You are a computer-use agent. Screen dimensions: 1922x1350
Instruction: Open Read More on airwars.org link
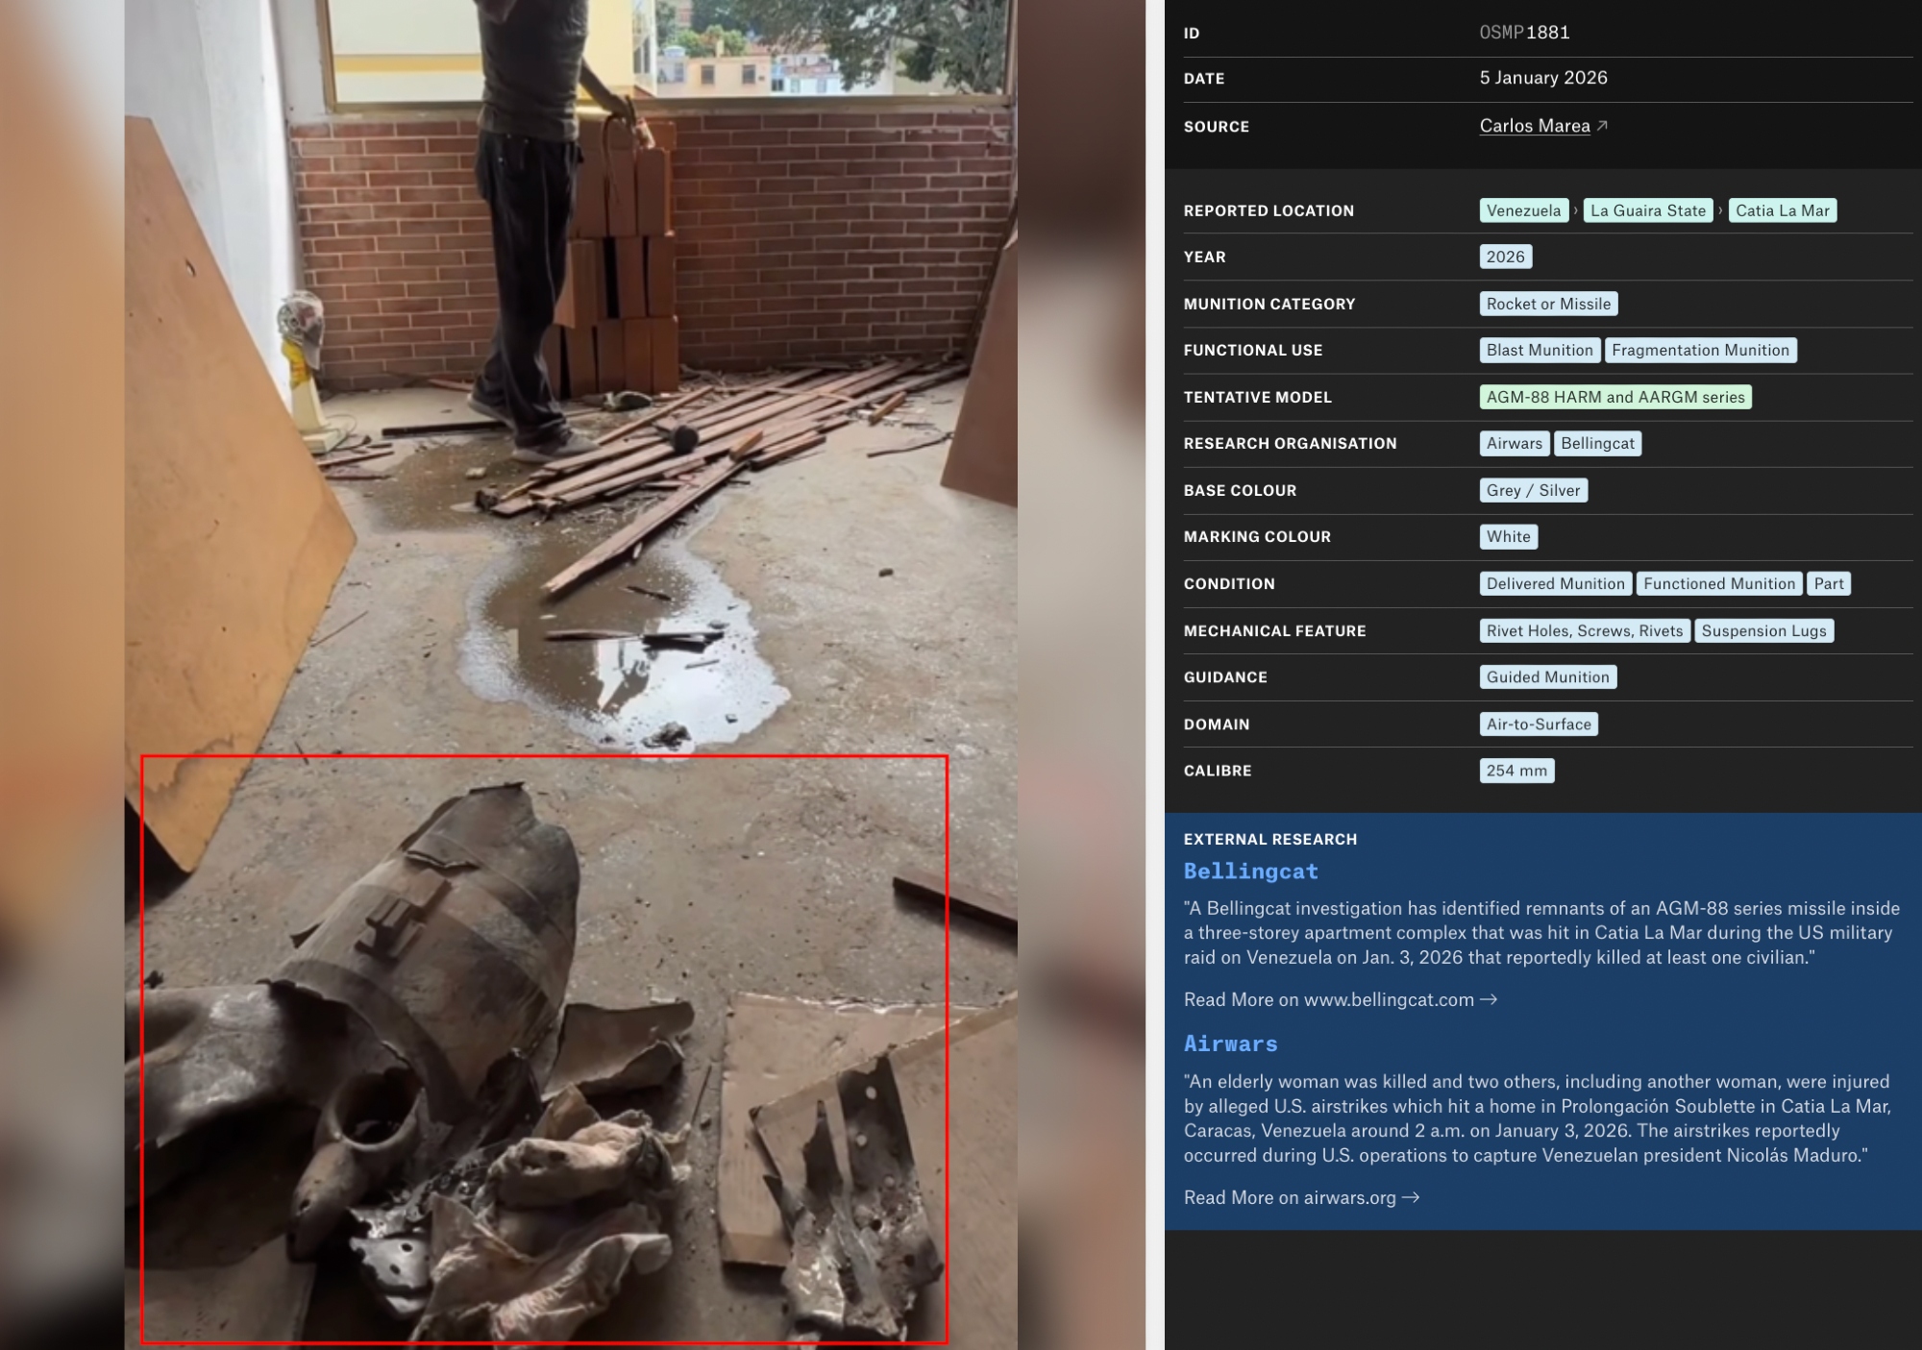[x=1301, y=1197]
